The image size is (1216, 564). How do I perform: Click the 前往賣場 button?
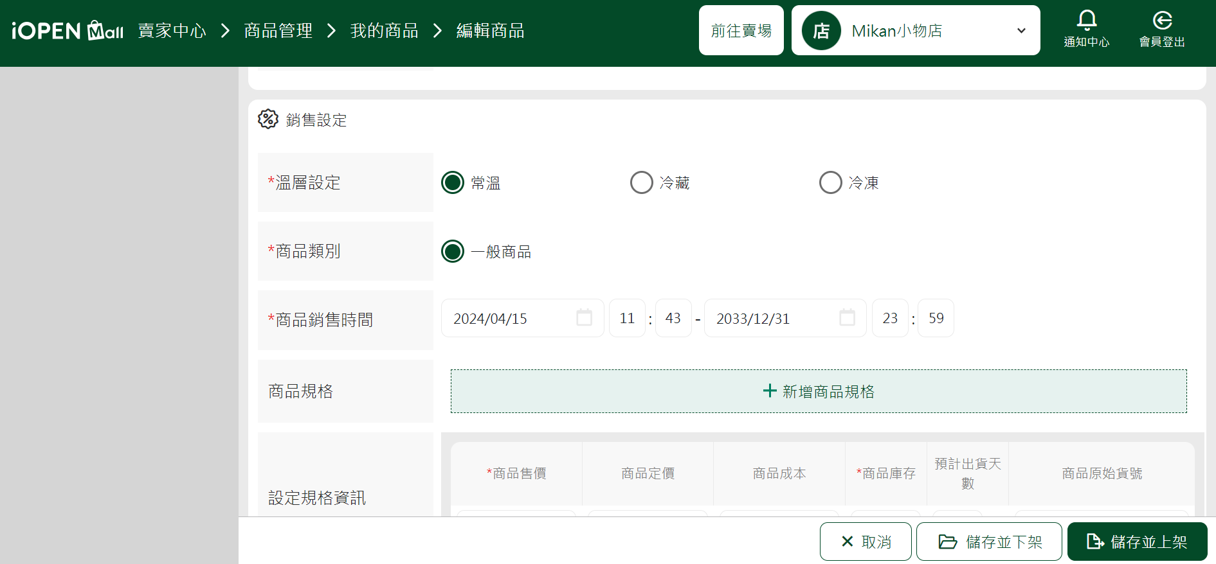741,30
